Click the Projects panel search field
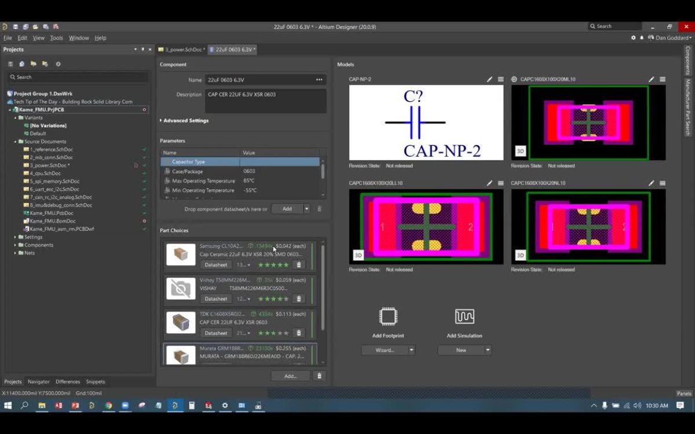The height and width of the screenshot is (434, 695). pos(78,77)
